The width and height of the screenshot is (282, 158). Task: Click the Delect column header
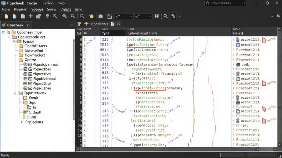(x=238, y=33)
